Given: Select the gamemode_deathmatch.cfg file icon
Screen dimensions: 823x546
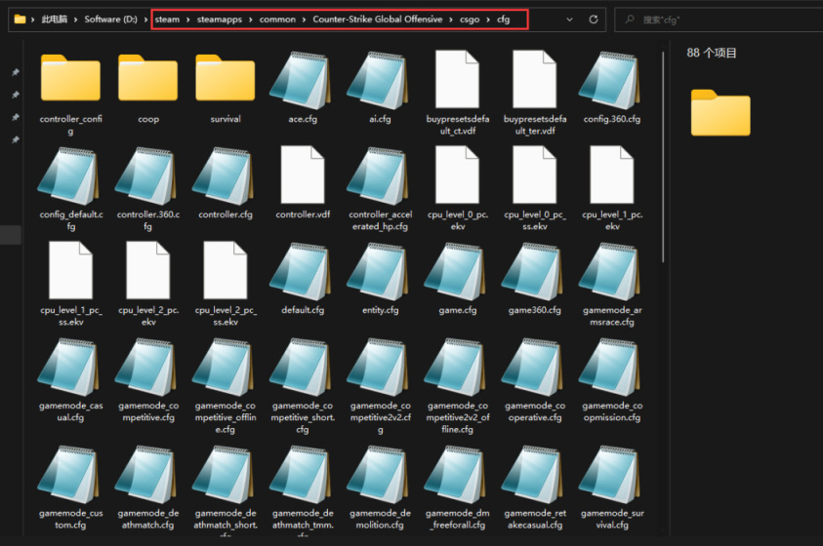Looking at the screenshot, I should coord(147,475).
